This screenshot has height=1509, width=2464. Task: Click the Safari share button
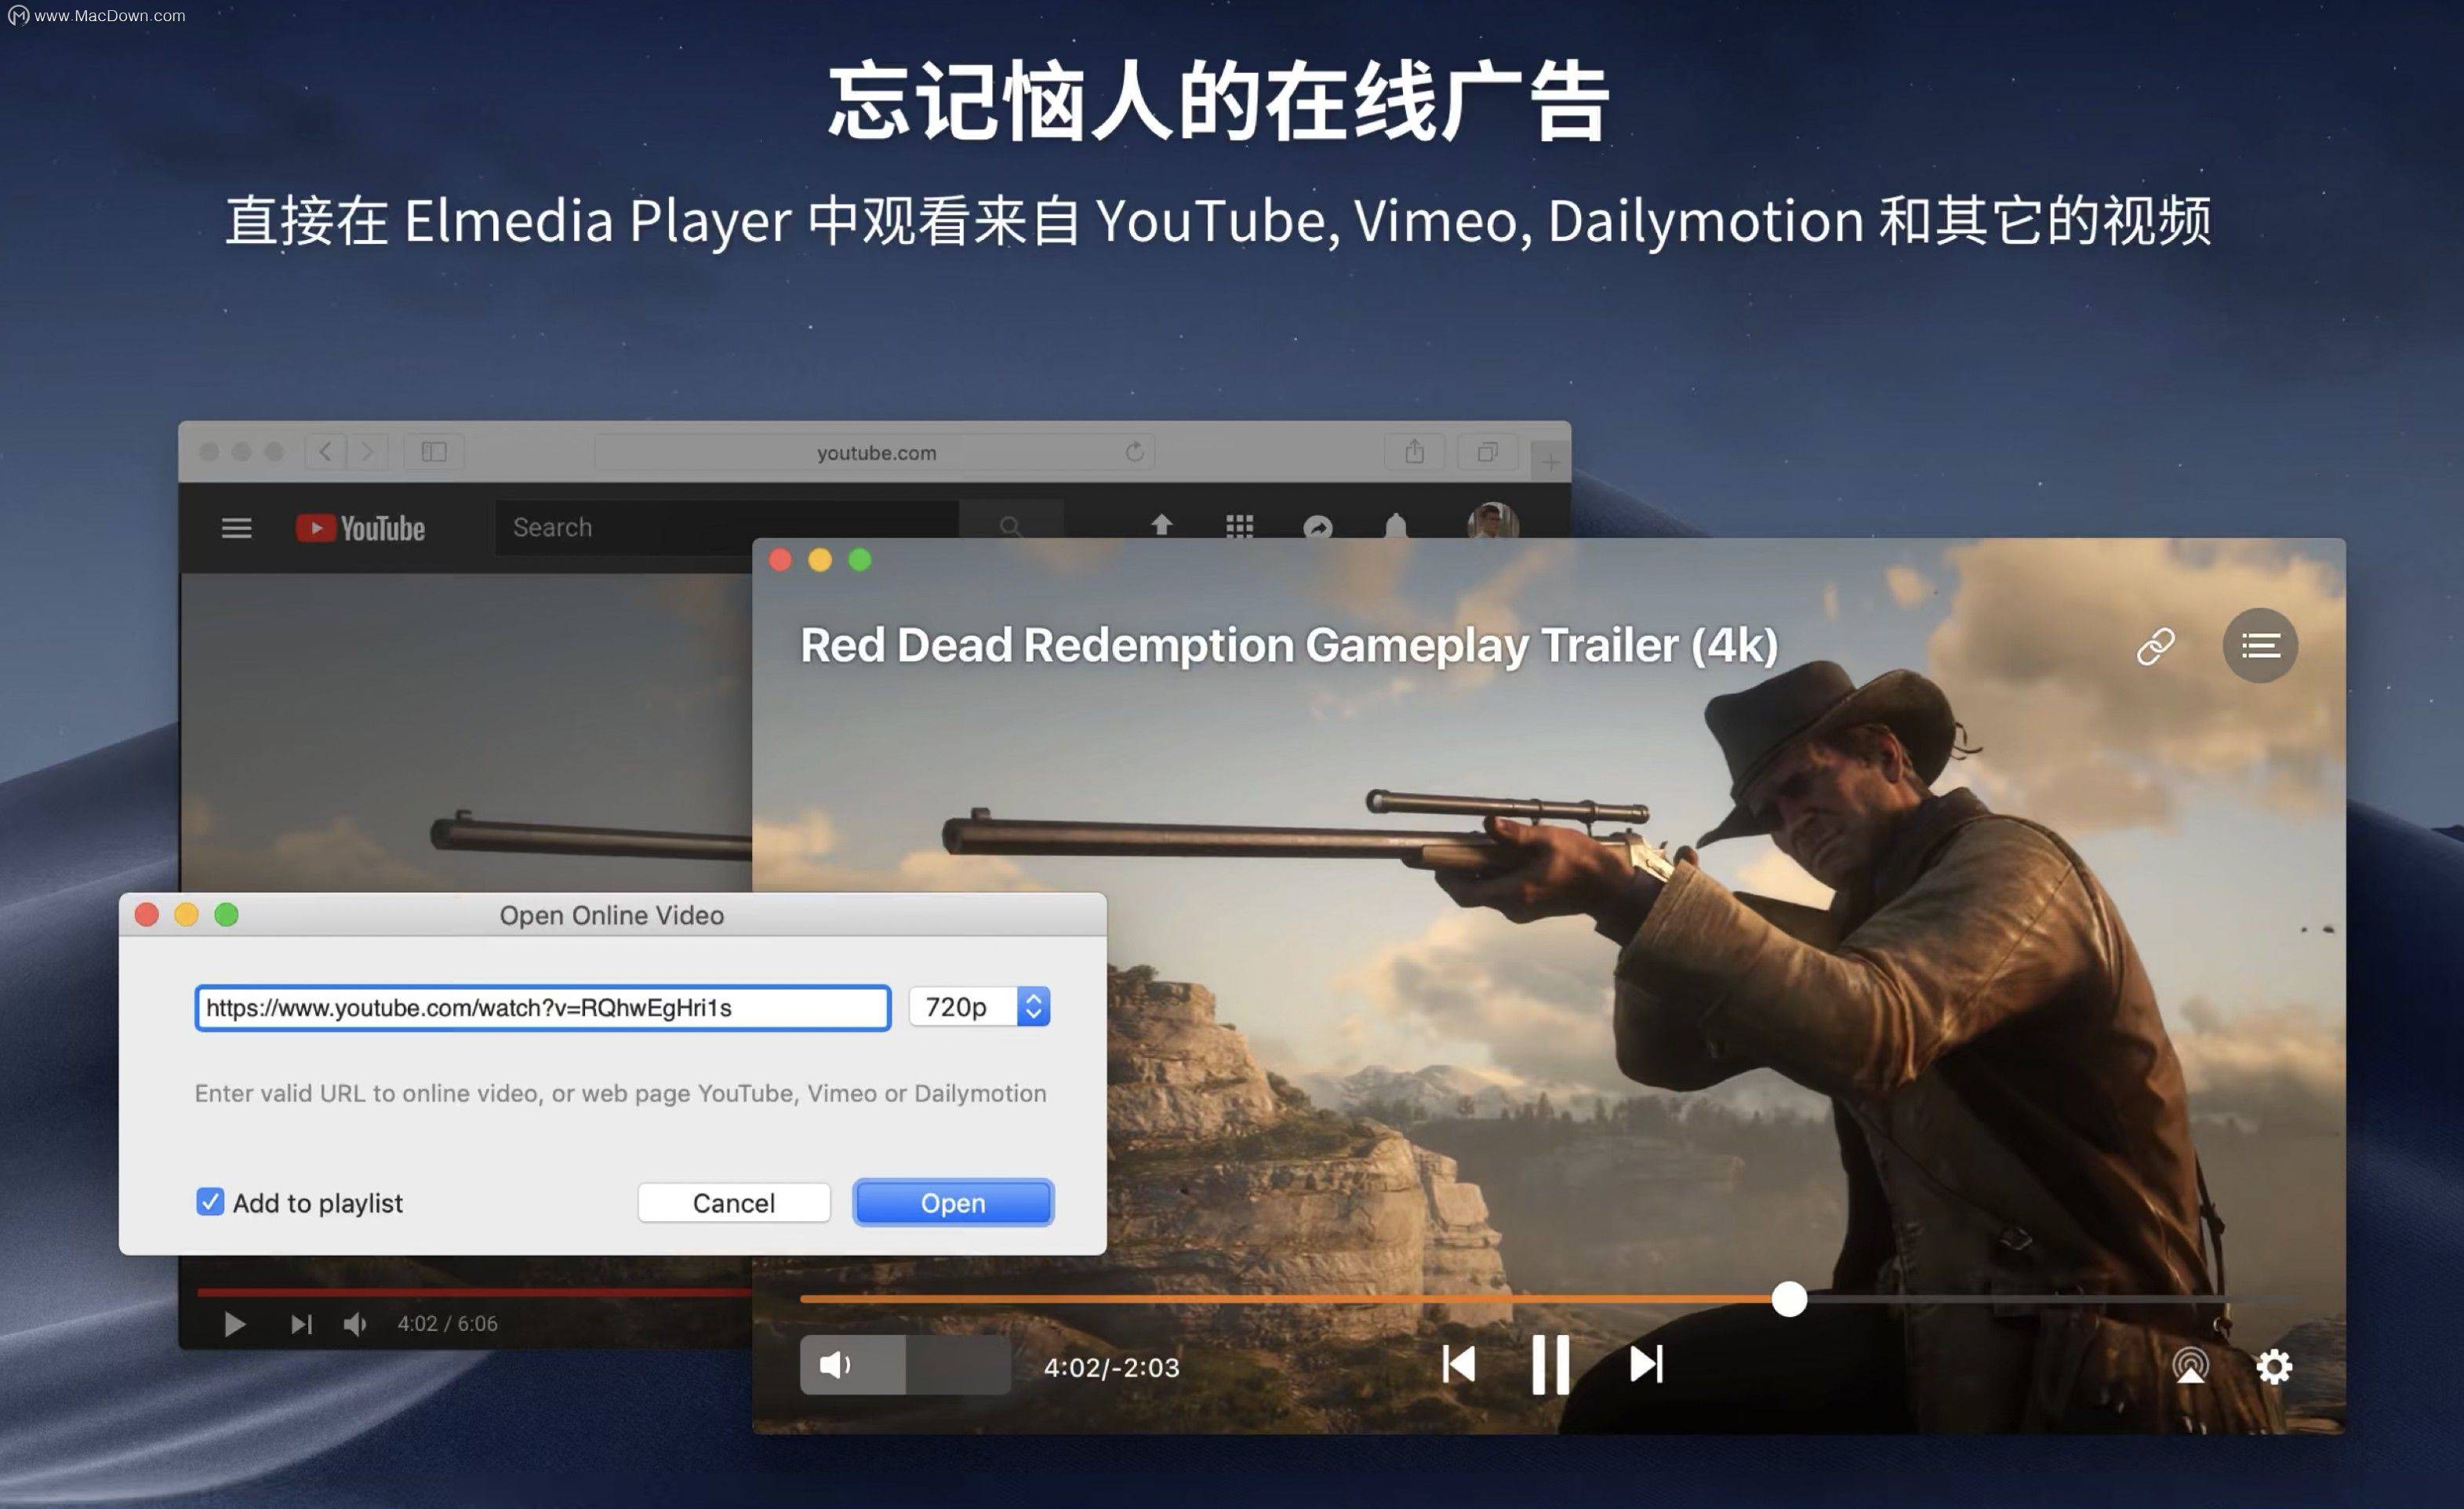[x=1414, y=452]
